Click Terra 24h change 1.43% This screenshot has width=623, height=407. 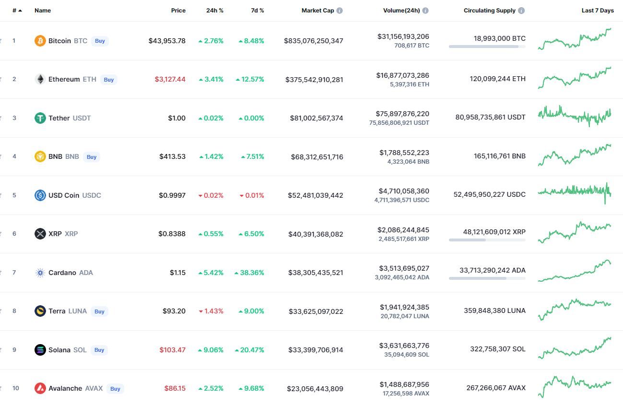click(x=211, y=311)
